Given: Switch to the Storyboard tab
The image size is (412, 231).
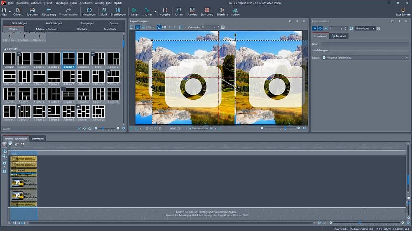Looking at the screenshot, I should [x=37, y=139].
